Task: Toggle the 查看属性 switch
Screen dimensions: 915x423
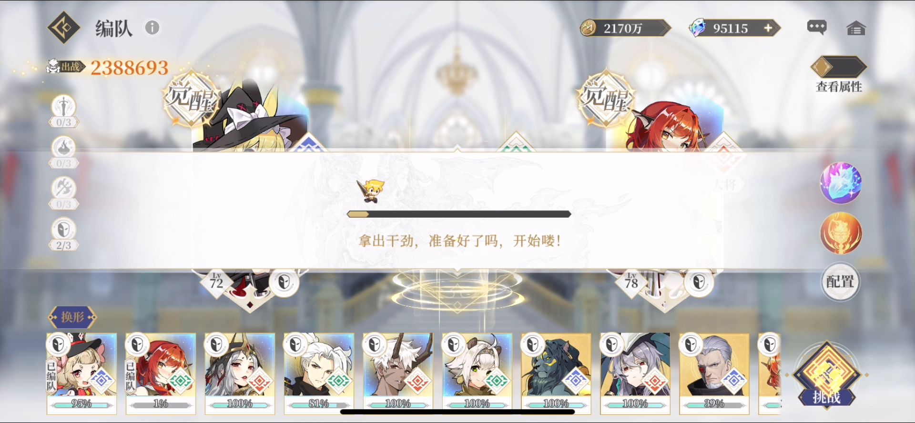Action: (x=839, y=67)
